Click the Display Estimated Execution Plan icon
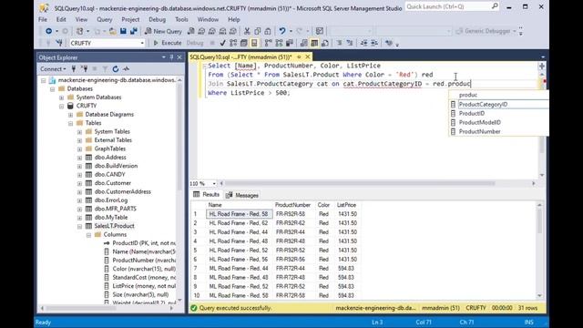 click(233, 43)
